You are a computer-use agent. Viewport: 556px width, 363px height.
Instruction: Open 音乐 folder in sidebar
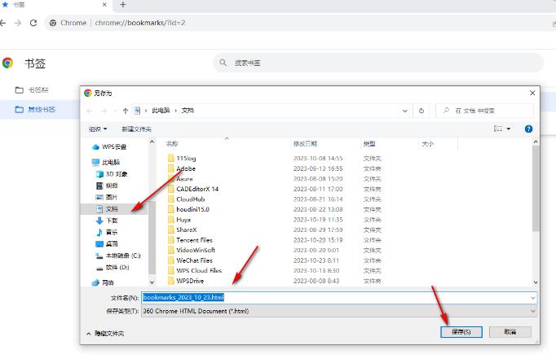pos(112,232)
